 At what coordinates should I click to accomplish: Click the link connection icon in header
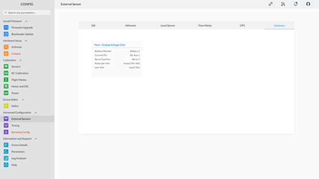point(270,4)
